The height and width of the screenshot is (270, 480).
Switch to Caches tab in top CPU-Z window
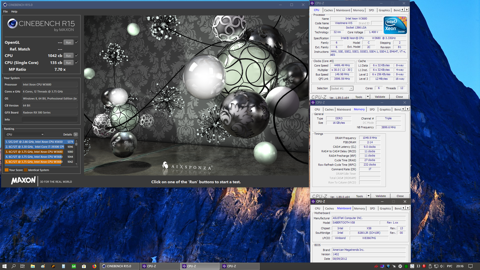pyautogui.click(x=328, y=10)
